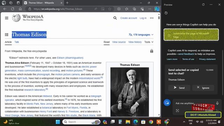The height and width of the screenshot is (126, 224).
Task: Click the page vertical scrollbar thumb
Action: [159, 18]
